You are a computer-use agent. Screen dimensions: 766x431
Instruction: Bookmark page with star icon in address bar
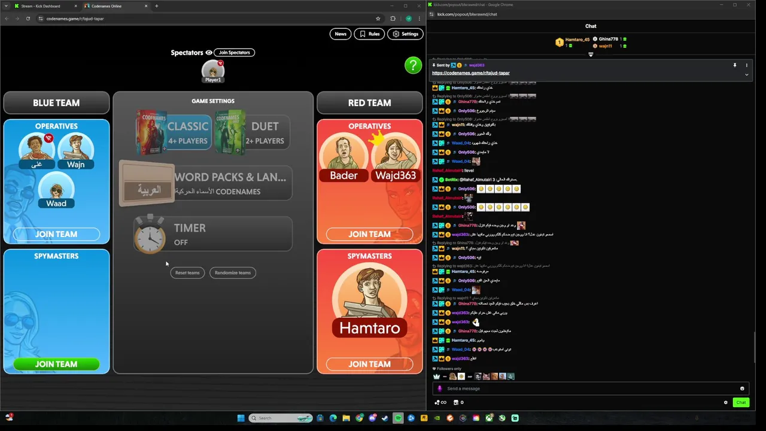click(x=378, y=19)
